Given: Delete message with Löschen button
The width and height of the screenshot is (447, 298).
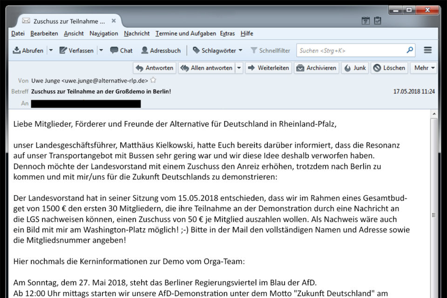Looking at the screenshot, I should pos(389,68).
